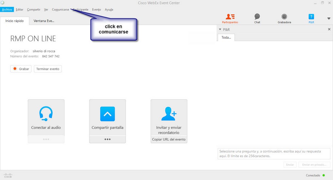Open the Grabadora recorder panel
333x180 pixels.
click(x=284, y=18)
